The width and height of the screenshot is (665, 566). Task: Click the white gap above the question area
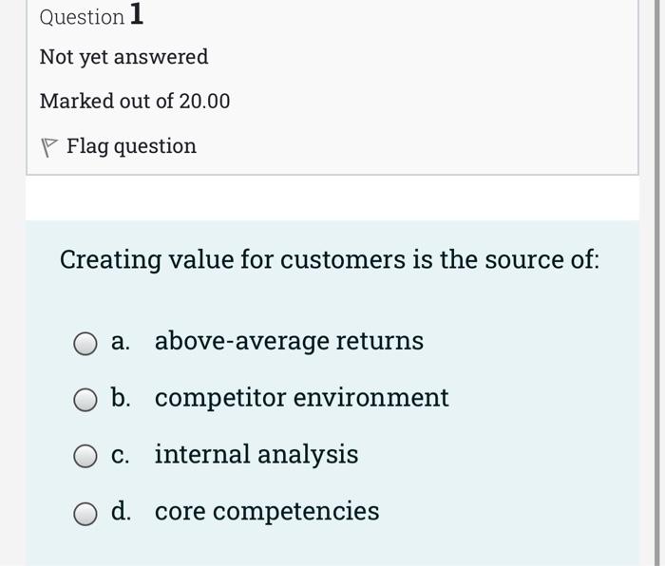(332, 198)
